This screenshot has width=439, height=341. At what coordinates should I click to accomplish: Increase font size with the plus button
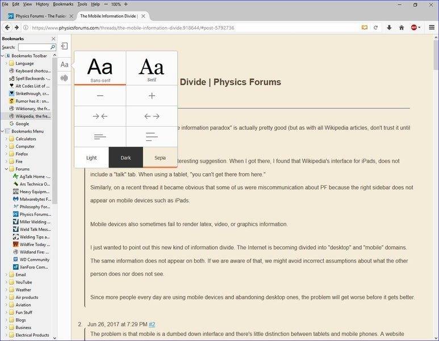[152, 96]
